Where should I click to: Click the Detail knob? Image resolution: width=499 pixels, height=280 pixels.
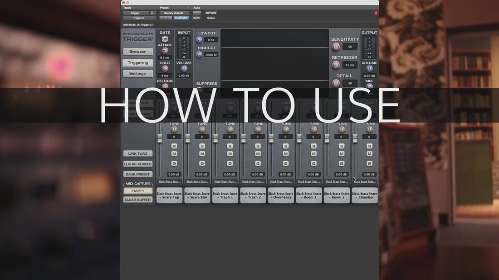tap(336, 83)
